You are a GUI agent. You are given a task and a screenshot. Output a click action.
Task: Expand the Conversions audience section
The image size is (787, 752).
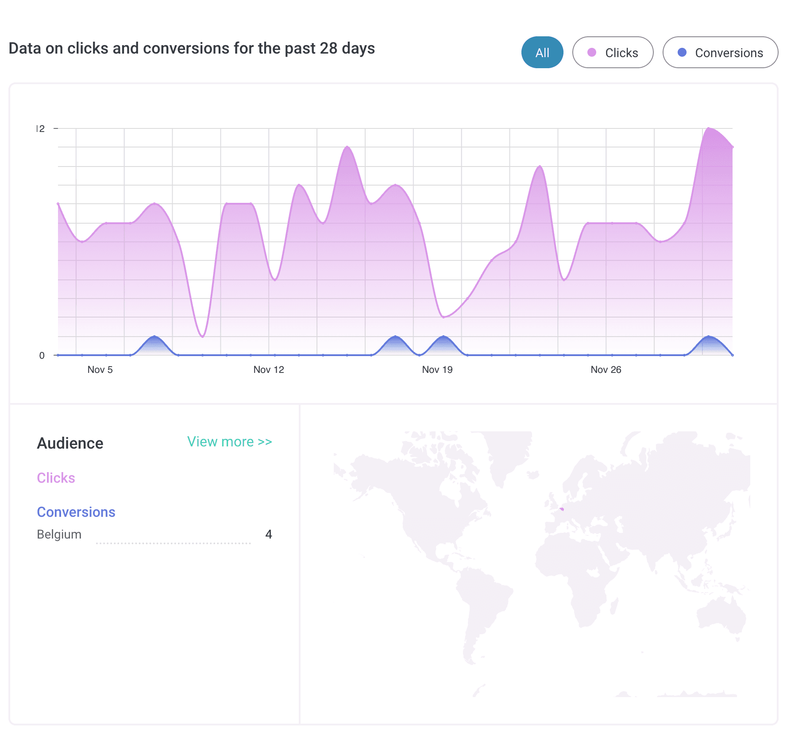pyautogui.click(x=76, y=512)
